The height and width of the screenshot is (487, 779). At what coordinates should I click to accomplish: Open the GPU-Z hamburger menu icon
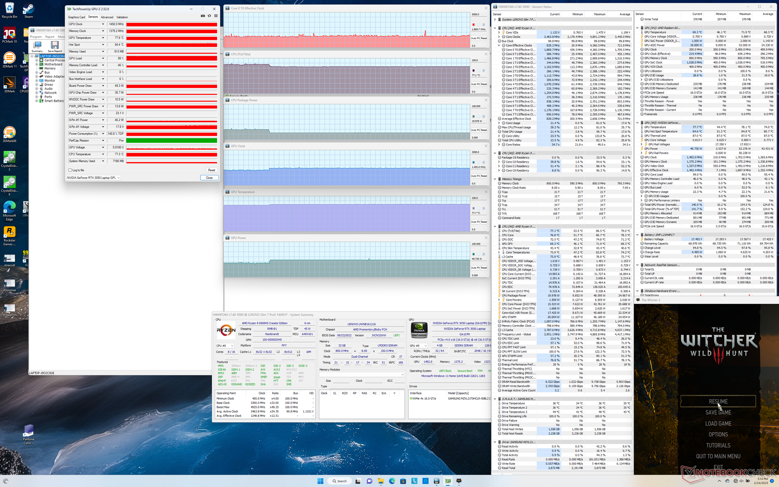[x=216, y=16]
